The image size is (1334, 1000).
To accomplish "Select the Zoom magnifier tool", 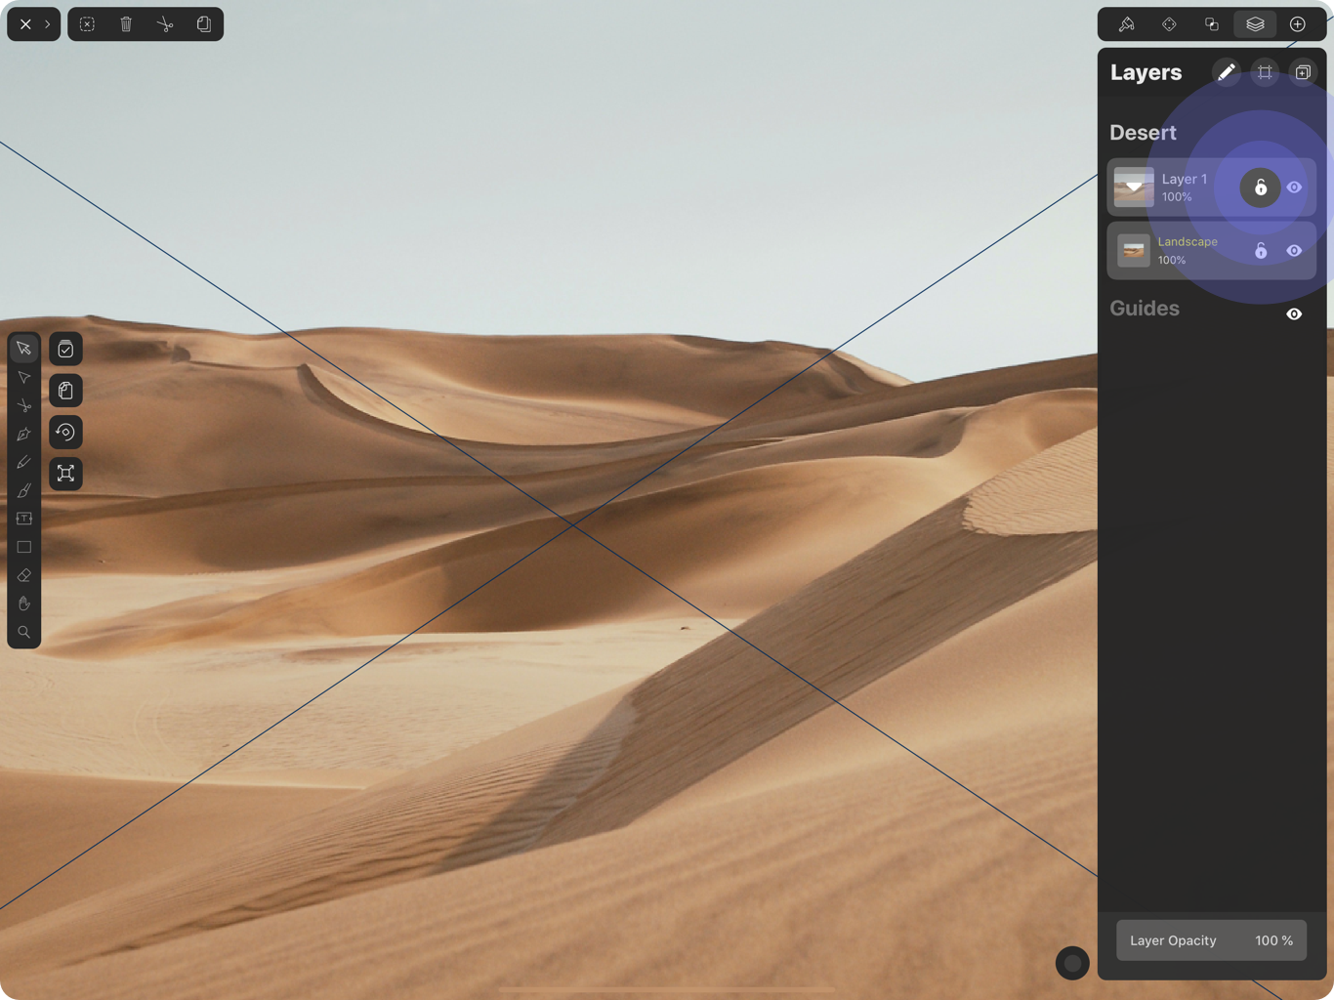I will pyautogui.click(x=24, y=632).
